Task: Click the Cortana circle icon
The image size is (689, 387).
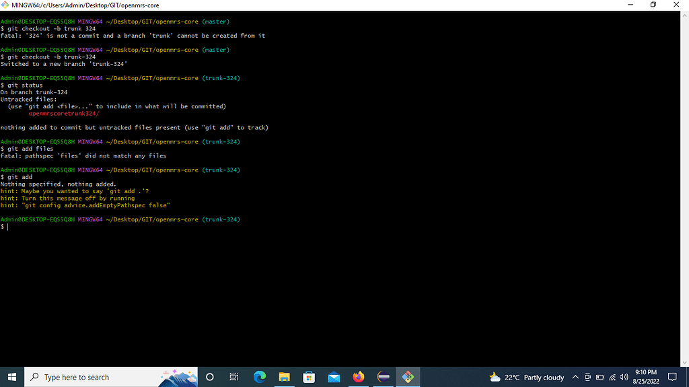Action: click(209, 377)
